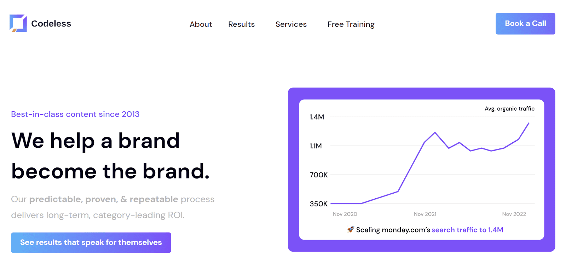The width and height of the screenshot is (566, 259).
Task: Click the Codeless brand name text
Action: 51,24
